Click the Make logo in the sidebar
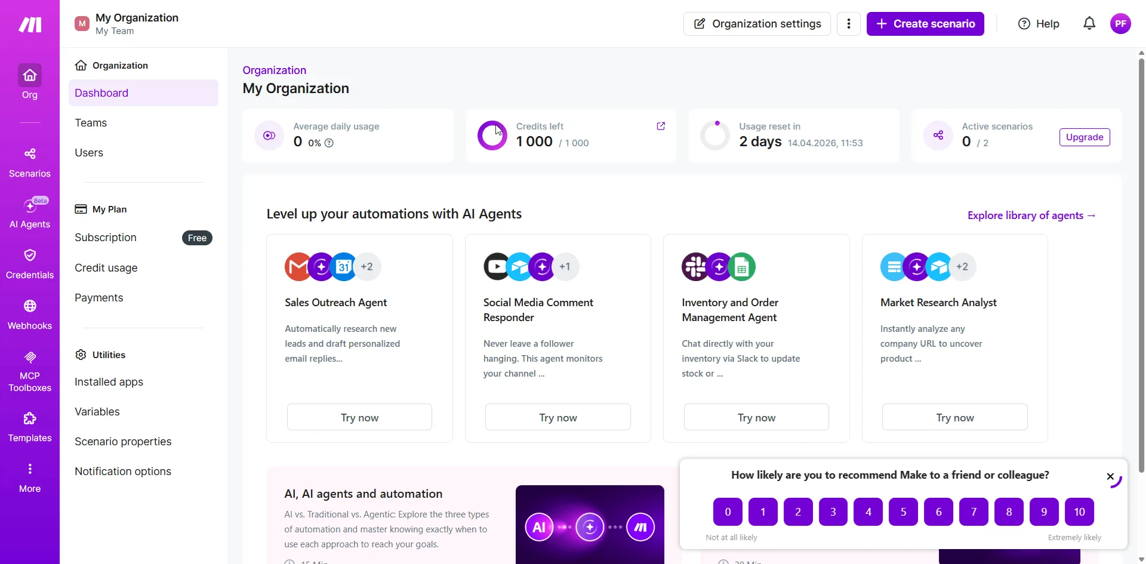Screen dimensions: 1146x564 pyautogui.click(x=30, y=24)
